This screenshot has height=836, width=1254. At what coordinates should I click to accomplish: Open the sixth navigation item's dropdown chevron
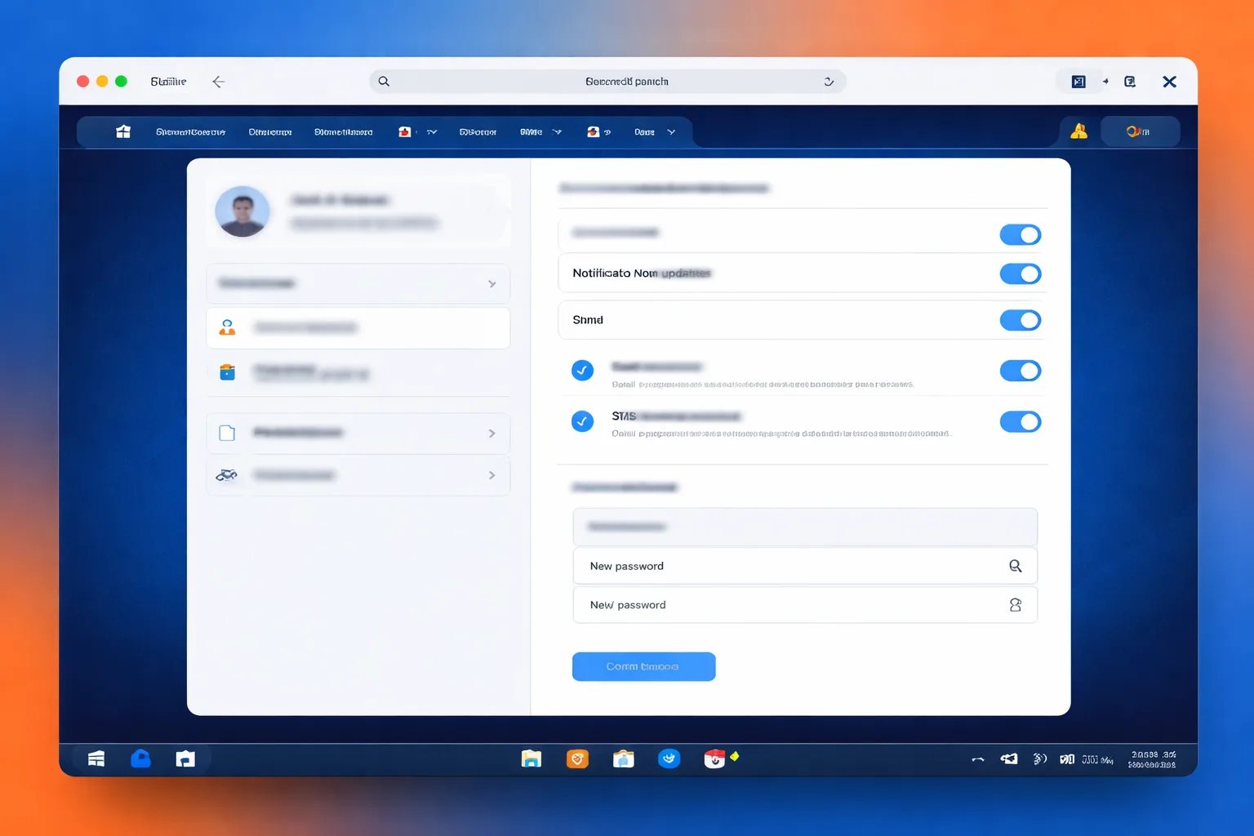click(557, 132)
